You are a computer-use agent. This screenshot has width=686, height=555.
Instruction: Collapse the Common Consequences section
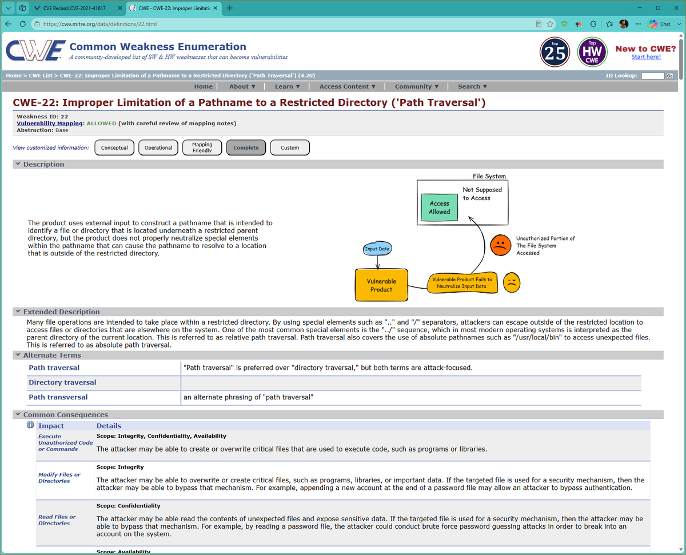18,414
